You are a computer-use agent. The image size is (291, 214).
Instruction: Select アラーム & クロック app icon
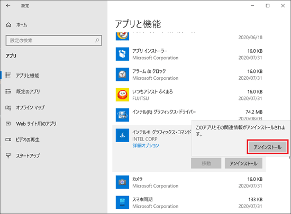(x=123, y=75)
